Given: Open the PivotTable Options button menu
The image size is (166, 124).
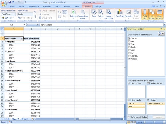Looking at the screenshot, I should pyautogui.click(x=8, y=18).
